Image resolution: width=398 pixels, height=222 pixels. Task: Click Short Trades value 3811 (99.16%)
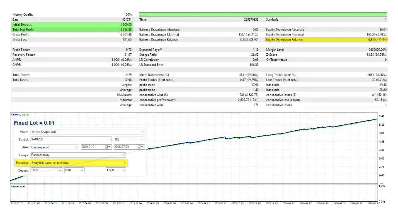249,75
